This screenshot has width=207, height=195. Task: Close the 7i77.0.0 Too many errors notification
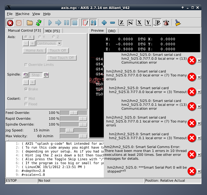tap(199, 77)
